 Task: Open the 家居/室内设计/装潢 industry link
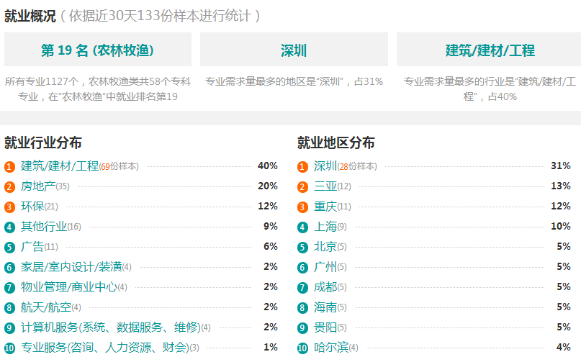coord(71,266)
